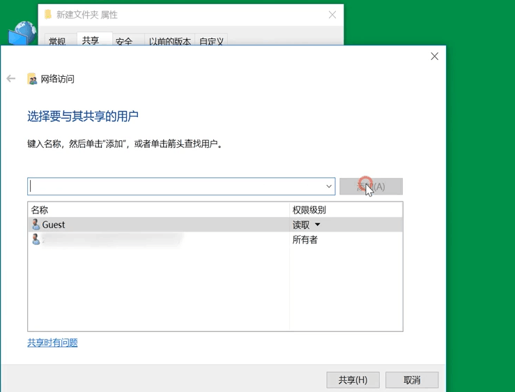
Task: Open the 共享时有问题 help link
Action: [x=52, y=342]
